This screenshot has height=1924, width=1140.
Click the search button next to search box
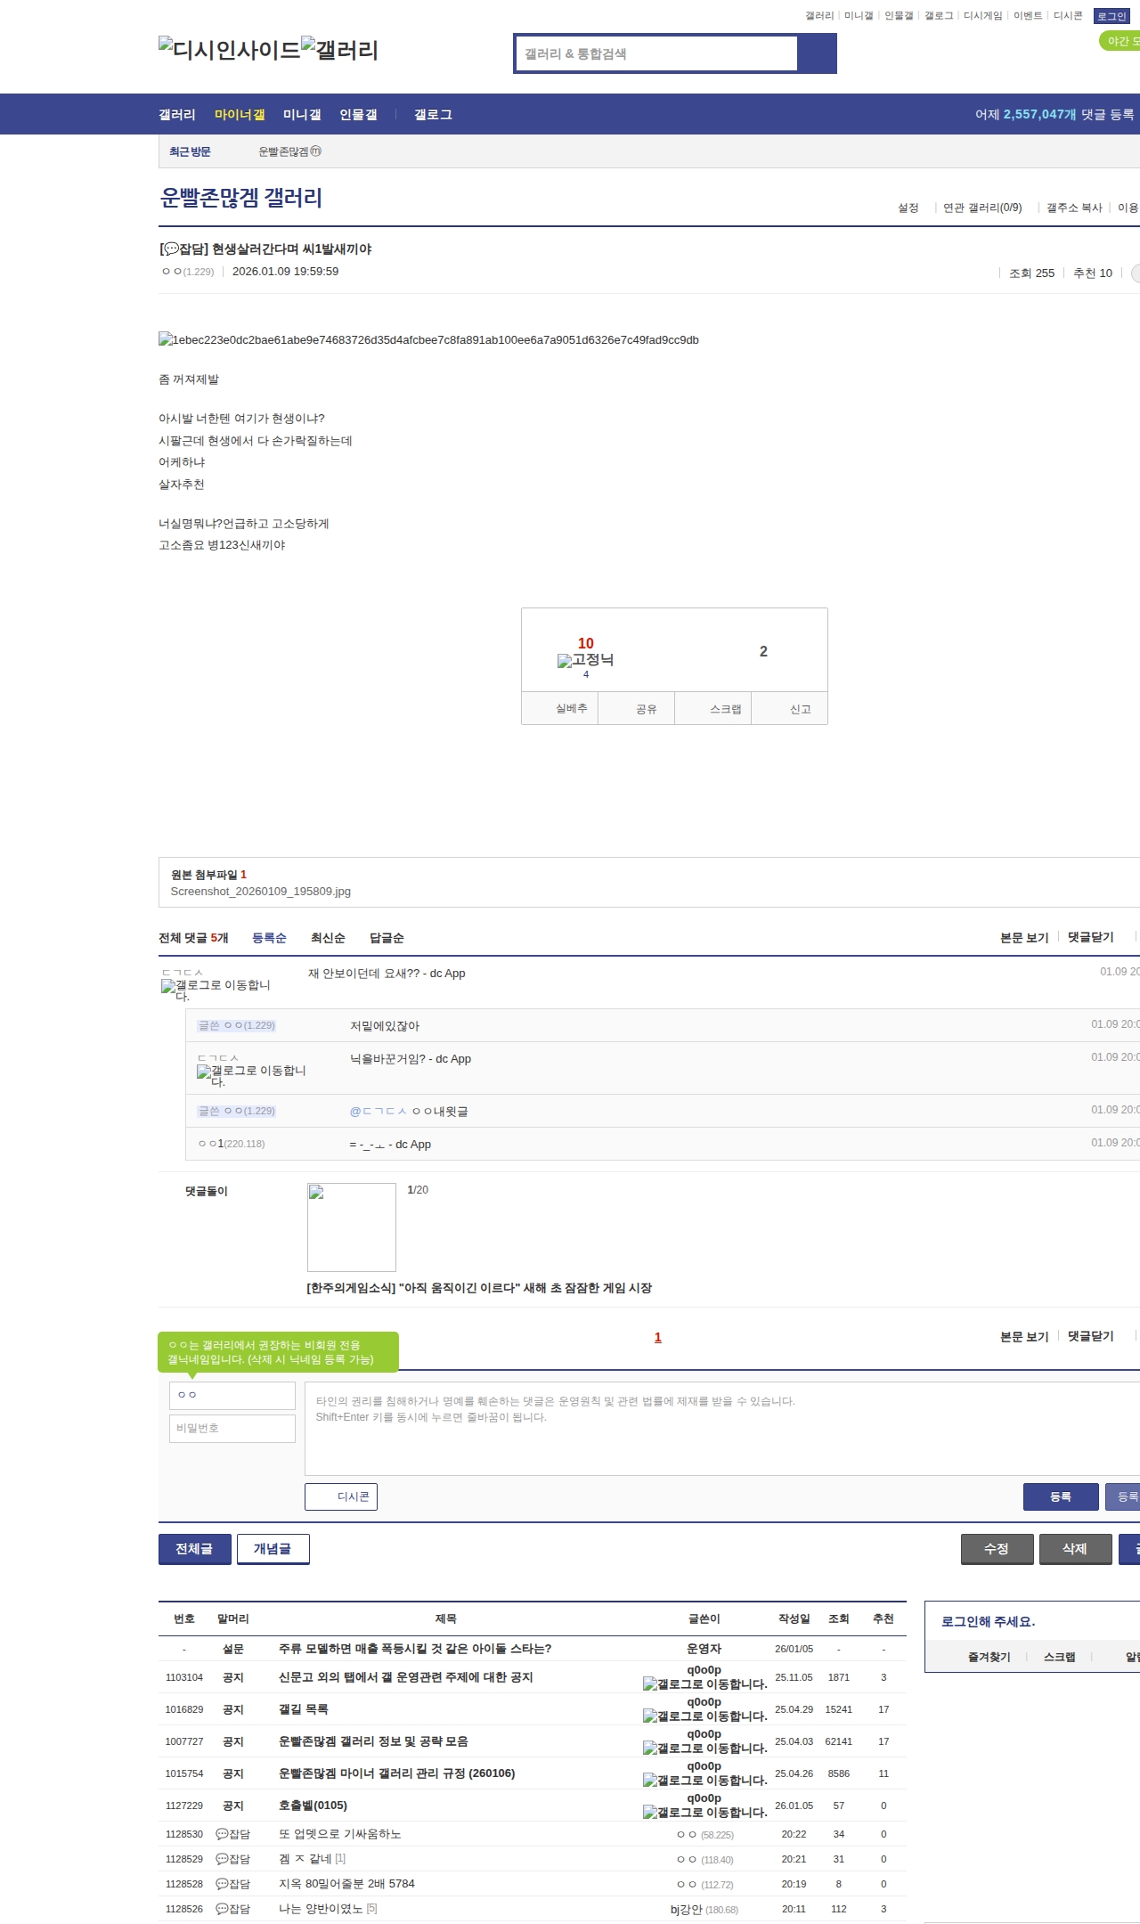pyautogui.click(x=817, y=53)
